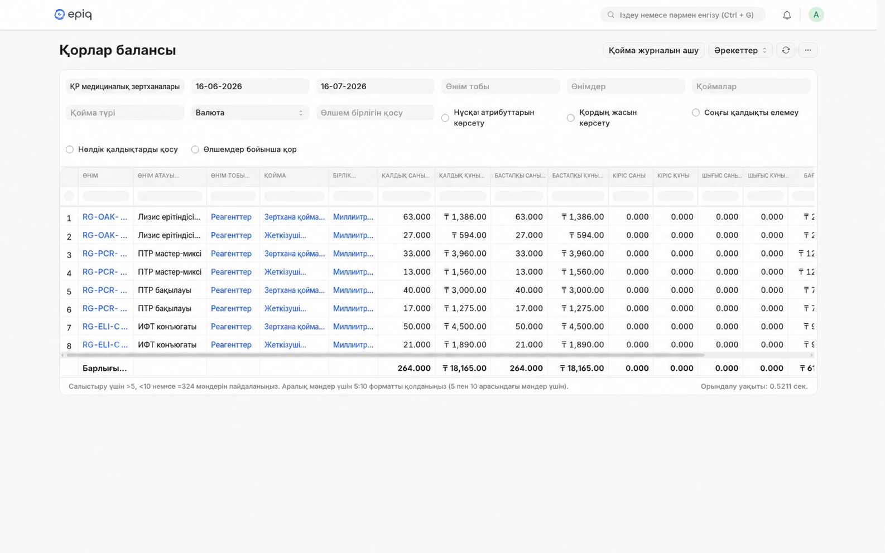Image resolution: width=885 pixels, height=553 pixels.
Task: Open the Өнімдер filter field
Action: tap(626, 86)
